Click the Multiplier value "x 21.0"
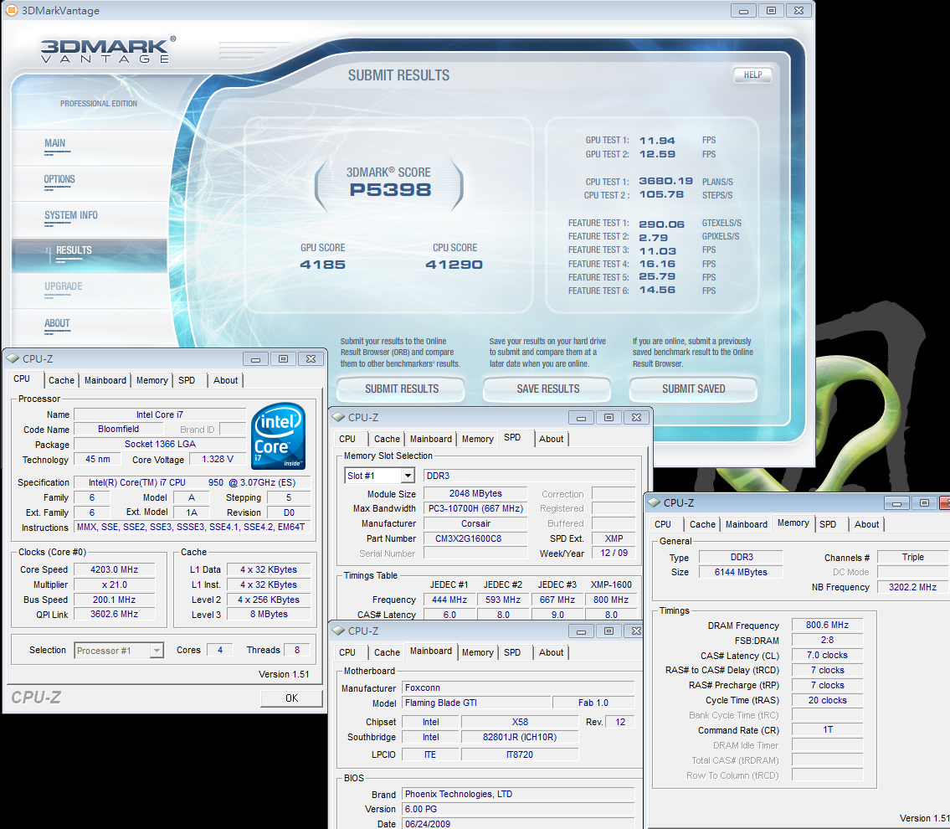This screenshot has height=829, width=950. tap(114, 584)
